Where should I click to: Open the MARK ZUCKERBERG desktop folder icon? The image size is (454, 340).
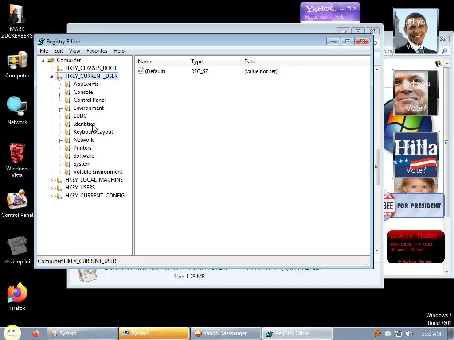point(17,15)
